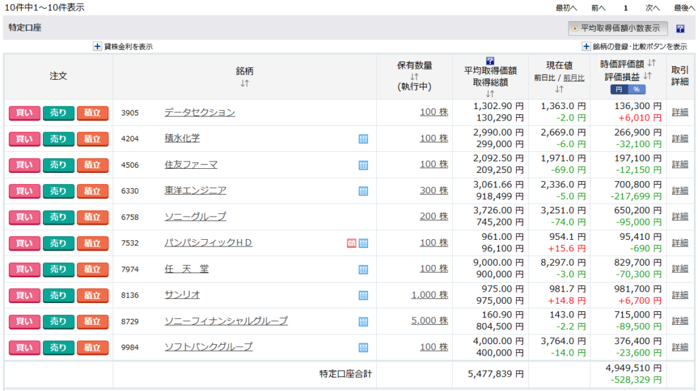Open the help icon beside 平均取得価額小数表示

point(680,29)
